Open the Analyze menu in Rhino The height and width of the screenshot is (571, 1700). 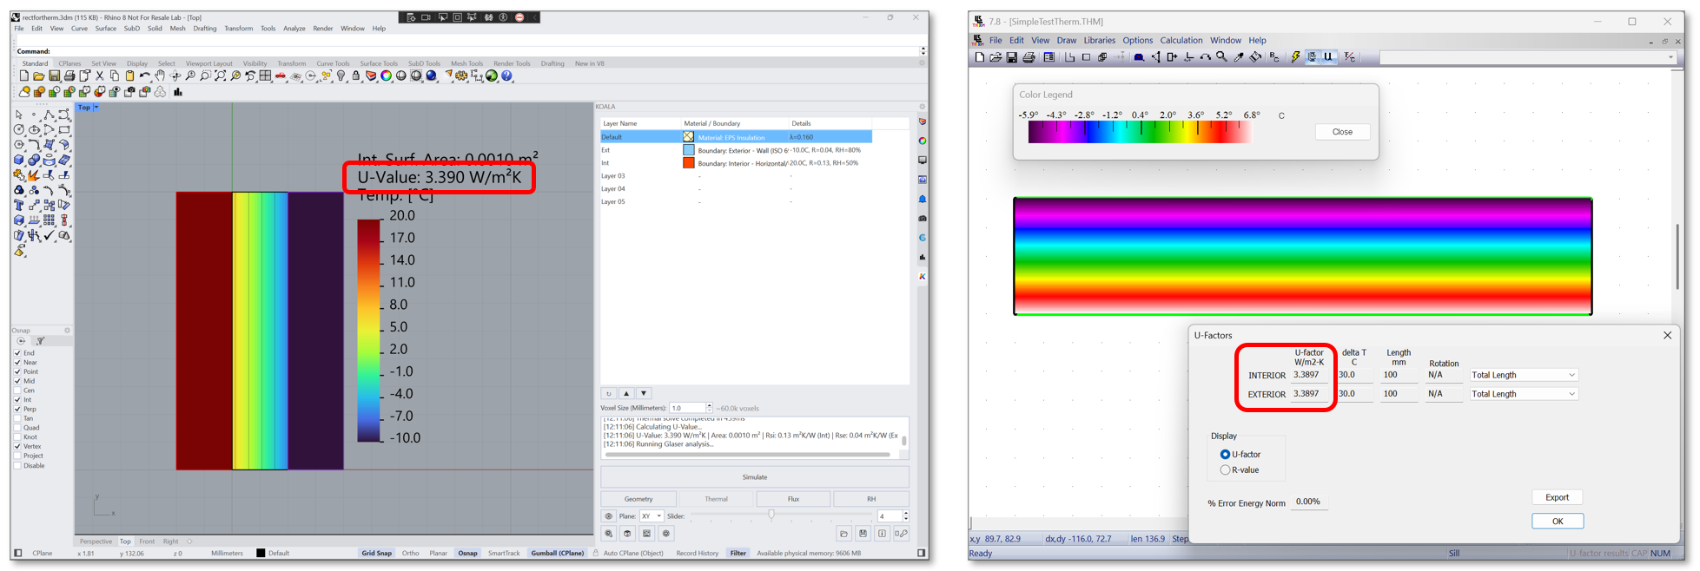coord(294,29)
